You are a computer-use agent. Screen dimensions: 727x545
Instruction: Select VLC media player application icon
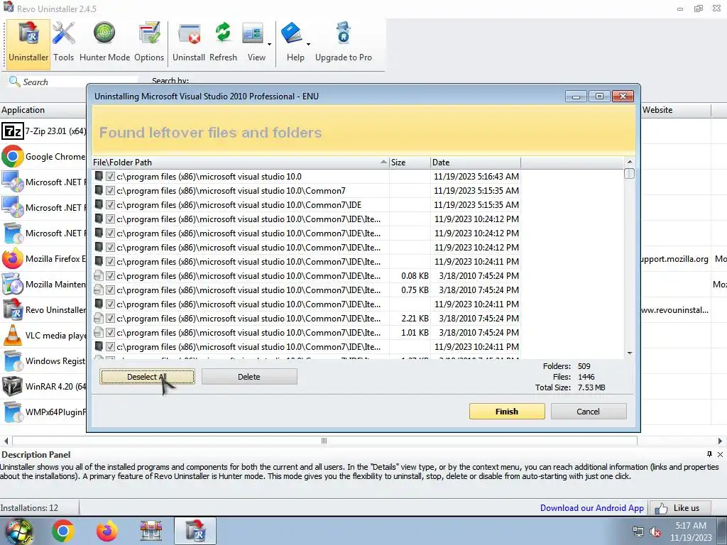(12, 335)
